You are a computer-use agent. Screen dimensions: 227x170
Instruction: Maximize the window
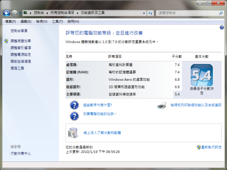tap(207, 3)
